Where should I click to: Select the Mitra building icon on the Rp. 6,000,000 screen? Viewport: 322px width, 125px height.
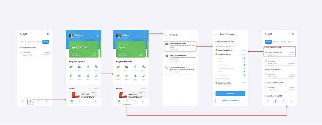coord(88,76)
